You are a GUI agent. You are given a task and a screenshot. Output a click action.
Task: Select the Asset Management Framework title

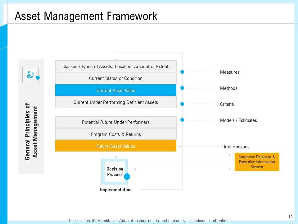click(x=86, y=16)
